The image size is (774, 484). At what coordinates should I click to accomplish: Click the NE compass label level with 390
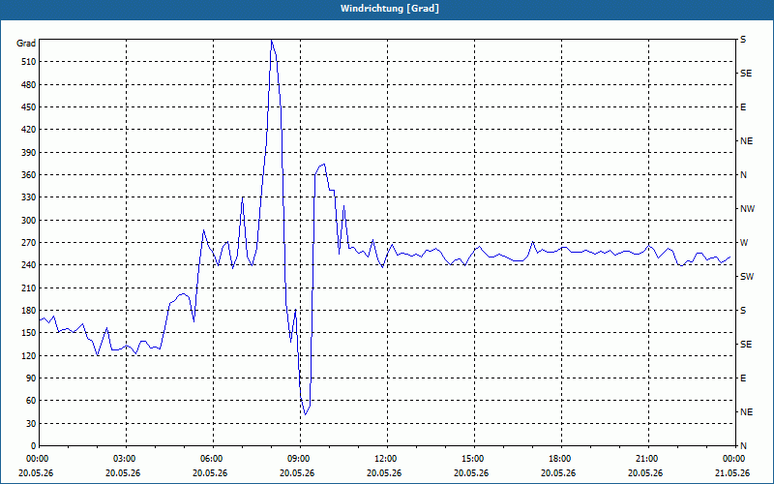coord(746,141)
